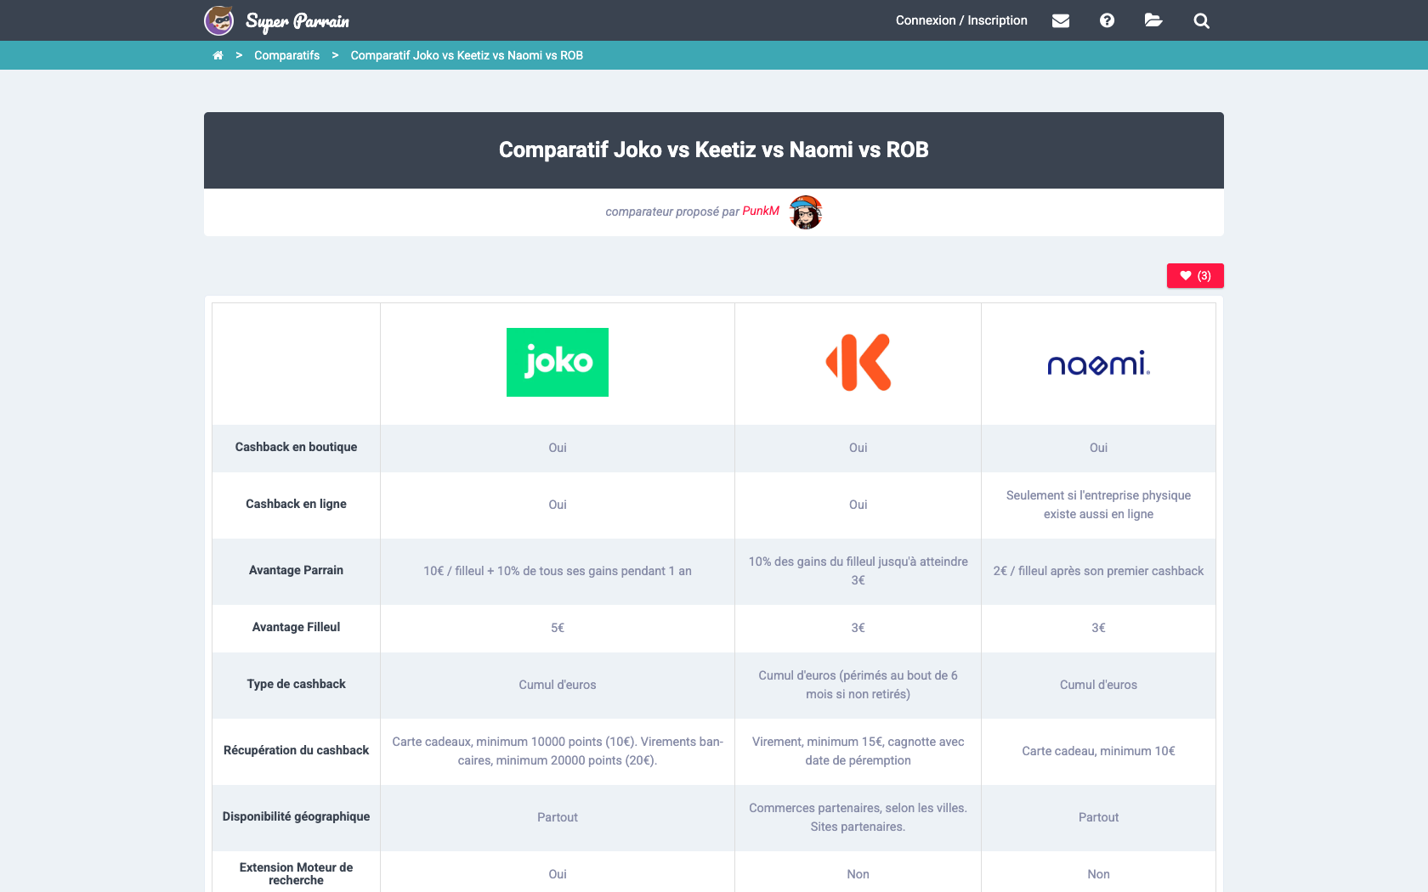This screenshot has height=892, width=1428.
Task: Click the PunkM author link
Action: click(760, 211)
